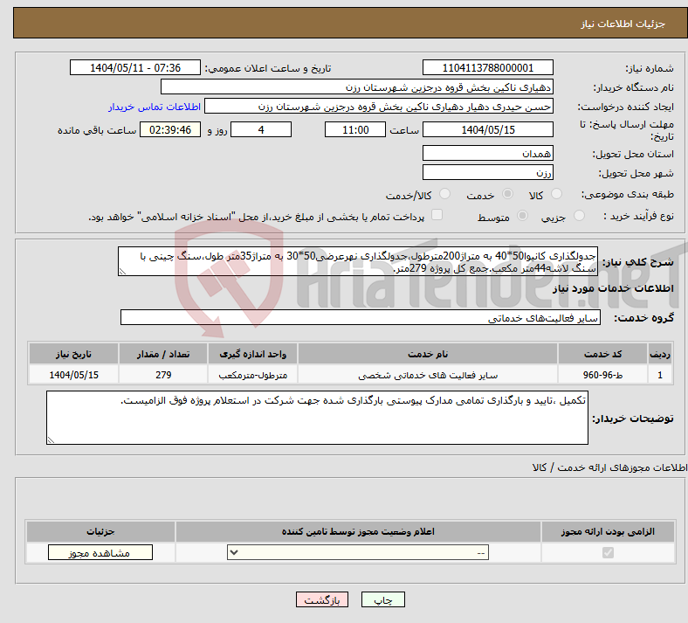This screenshot has height=623, width=688.
Task: Click the quantity cell 279
Action: [x=162, y=375]
